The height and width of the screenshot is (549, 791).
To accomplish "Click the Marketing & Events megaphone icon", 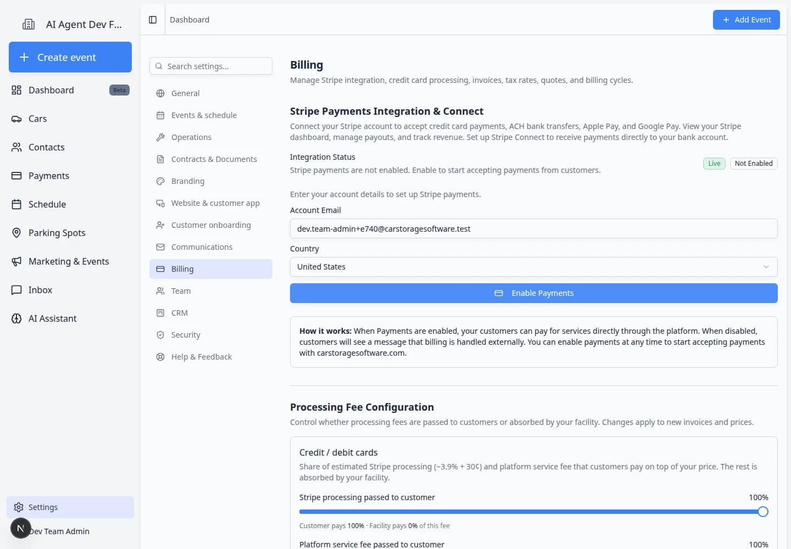I will pos(16,261).
